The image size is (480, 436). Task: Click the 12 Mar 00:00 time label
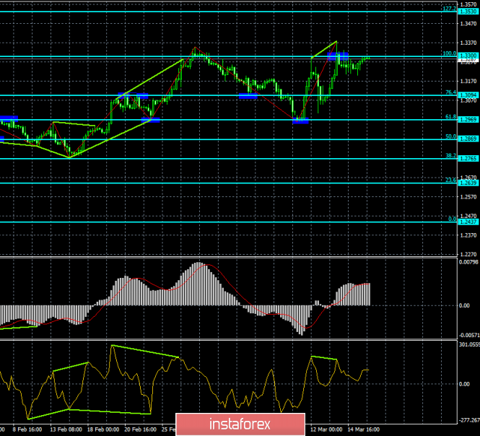click(x=326, y=430)
